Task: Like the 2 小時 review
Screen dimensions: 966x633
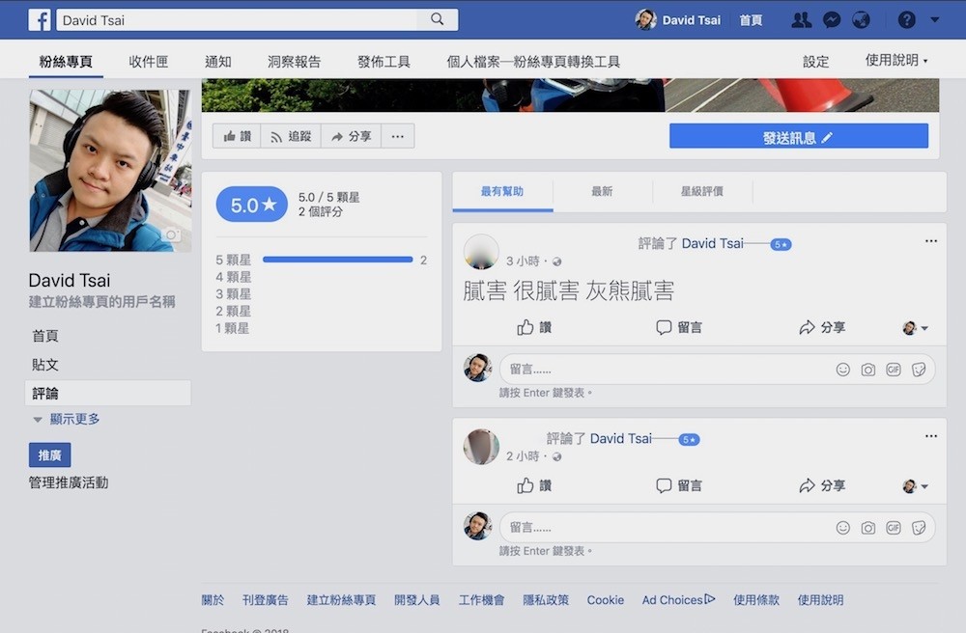Action: 534,486
